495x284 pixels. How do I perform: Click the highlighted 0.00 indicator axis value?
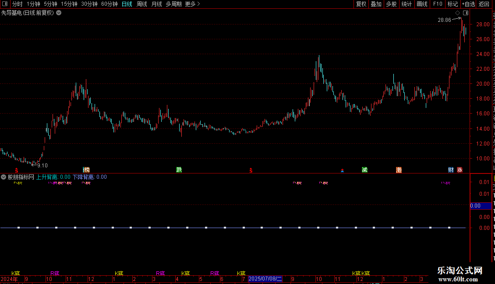[x=481, y=206]
